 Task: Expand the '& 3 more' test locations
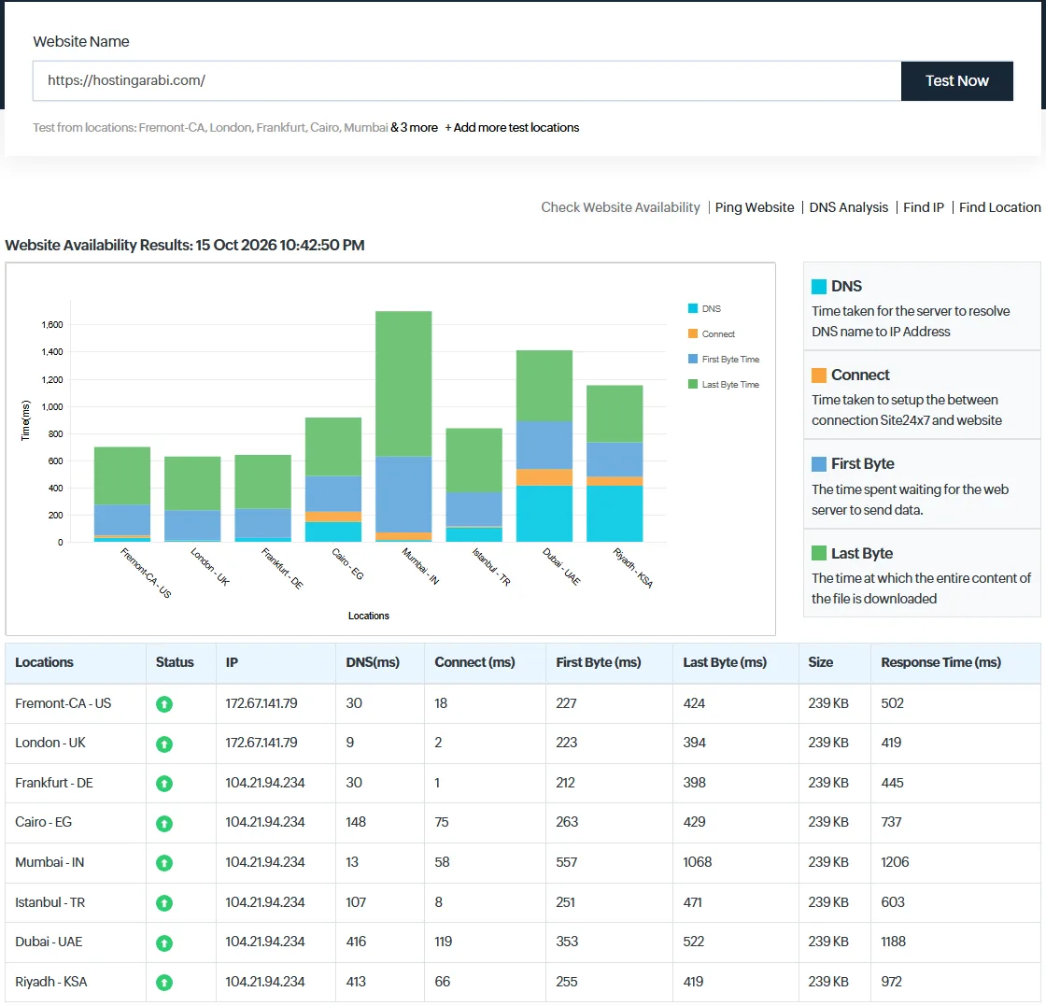click(415, 127)
